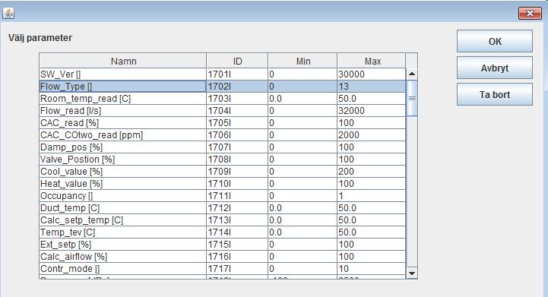
Task: Click ID cell 1711I
Action: point(237,196)
